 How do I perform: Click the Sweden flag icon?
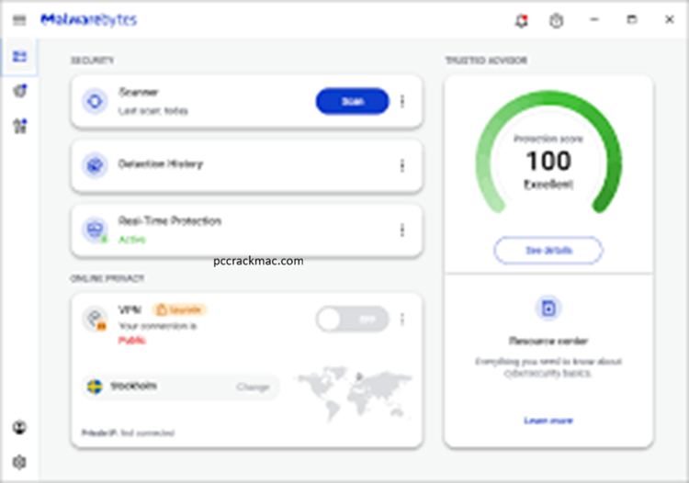tap(95, 387)
